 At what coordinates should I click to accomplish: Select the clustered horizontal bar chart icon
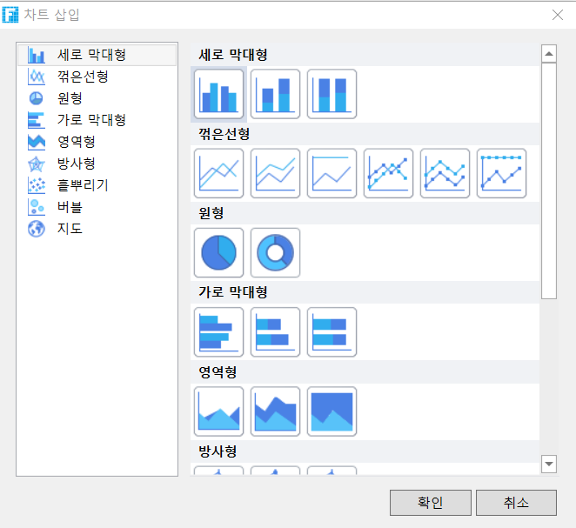pos(218,332)
